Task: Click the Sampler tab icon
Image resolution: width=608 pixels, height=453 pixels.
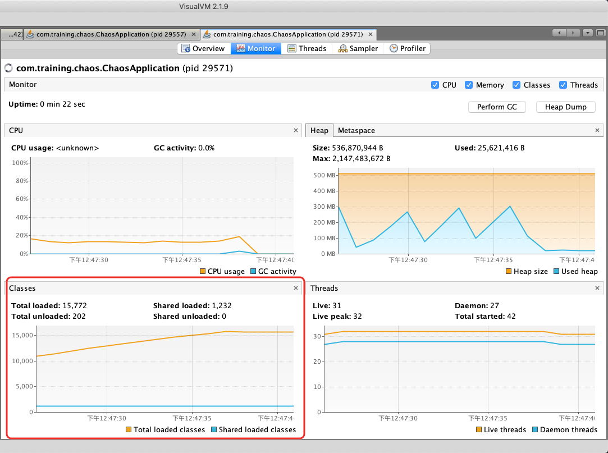Action: pos(343,48)
